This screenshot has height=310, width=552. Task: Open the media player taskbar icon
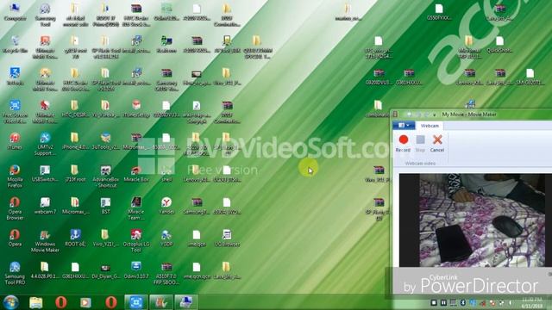85,302
